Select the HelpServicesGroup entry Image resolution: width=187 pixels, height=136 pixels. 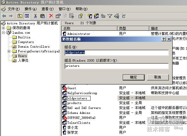click(x=82, y=93)
